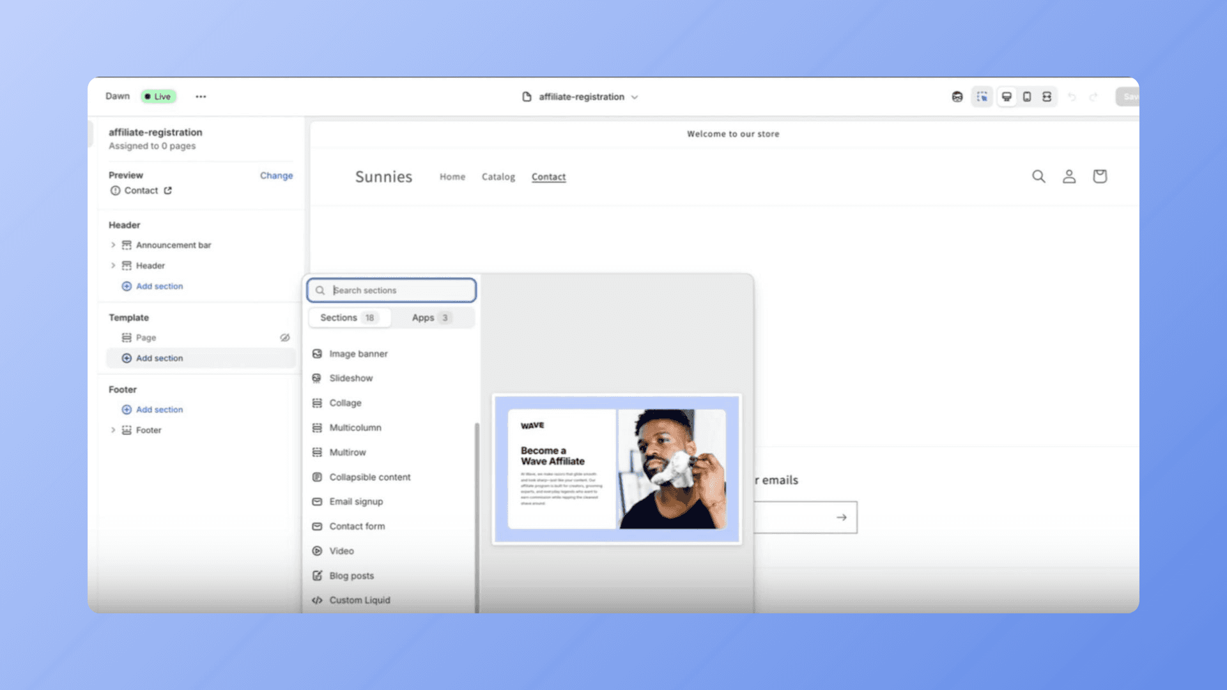Click the Become a Wave Affiliate preview thumbnail
Viewport: 1227px width, 690px height.
(x=617, y=469)
